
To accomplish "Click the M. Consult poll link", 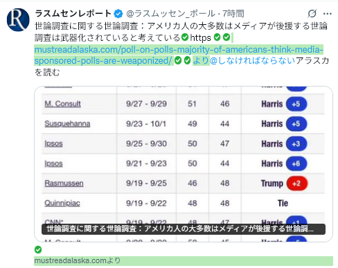I will (62, 104).
